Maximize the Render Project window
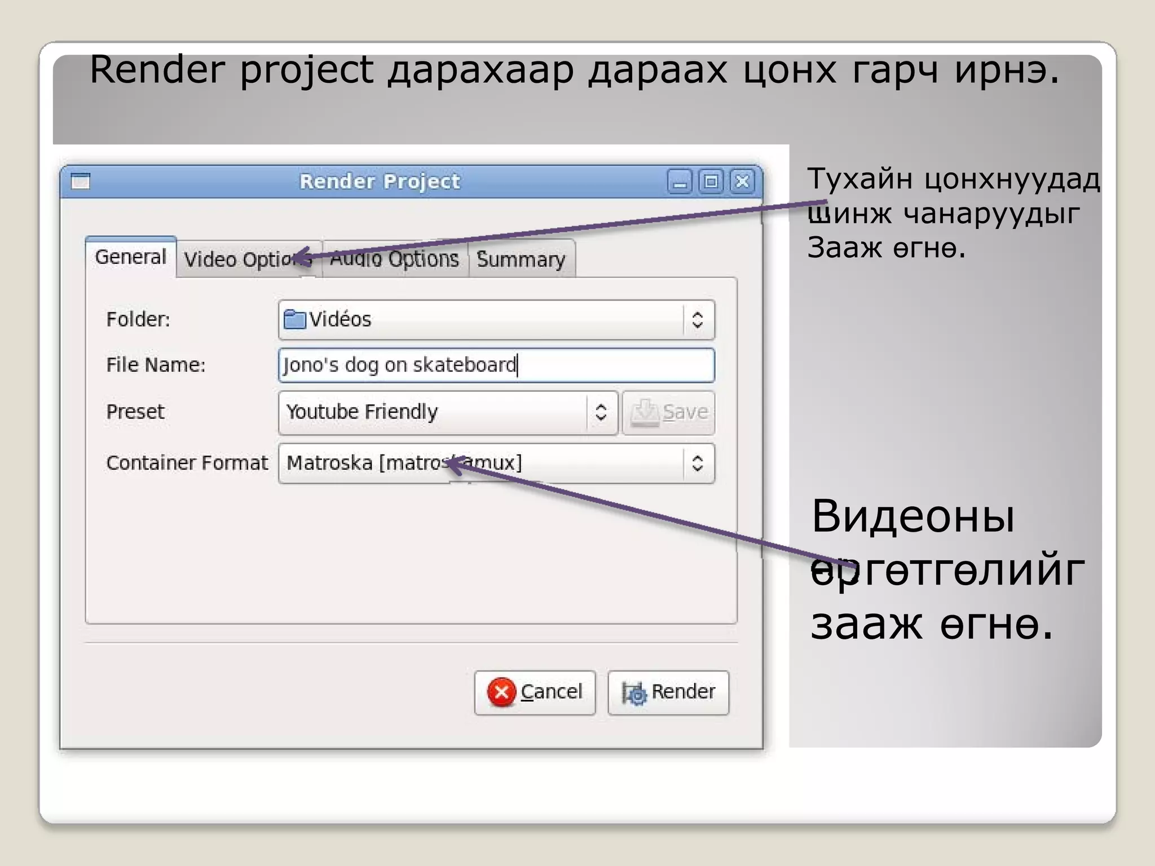This screenshot has height=866, width=1155. pos(711,182)
